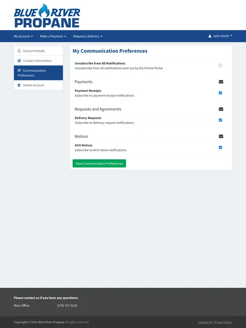Open the Request a Delivery dropdown
The height and width of the screenshot is (328, 246).
point(88,36)
